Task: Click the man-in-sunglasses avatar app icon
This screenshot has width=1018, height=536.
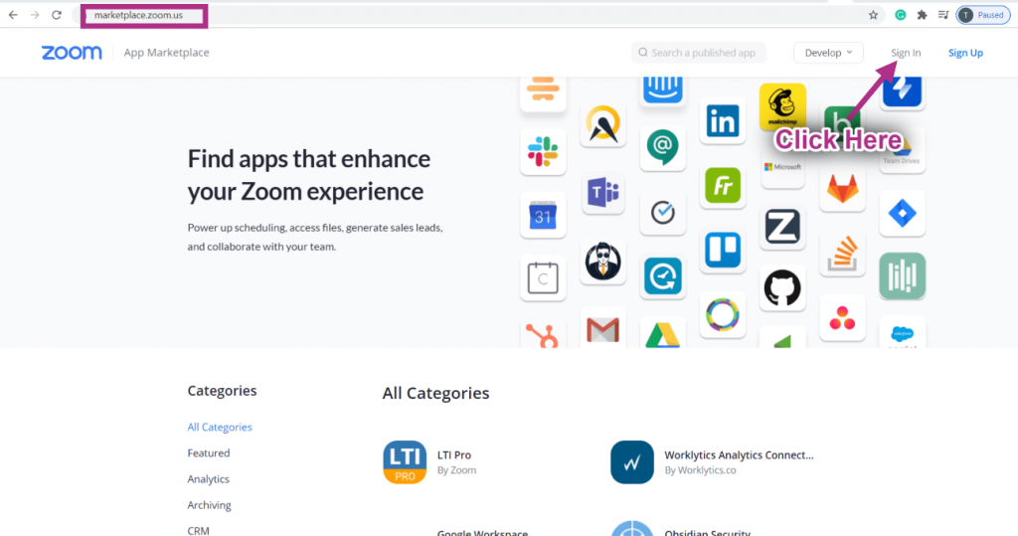Action: click(x=603, y=262)
